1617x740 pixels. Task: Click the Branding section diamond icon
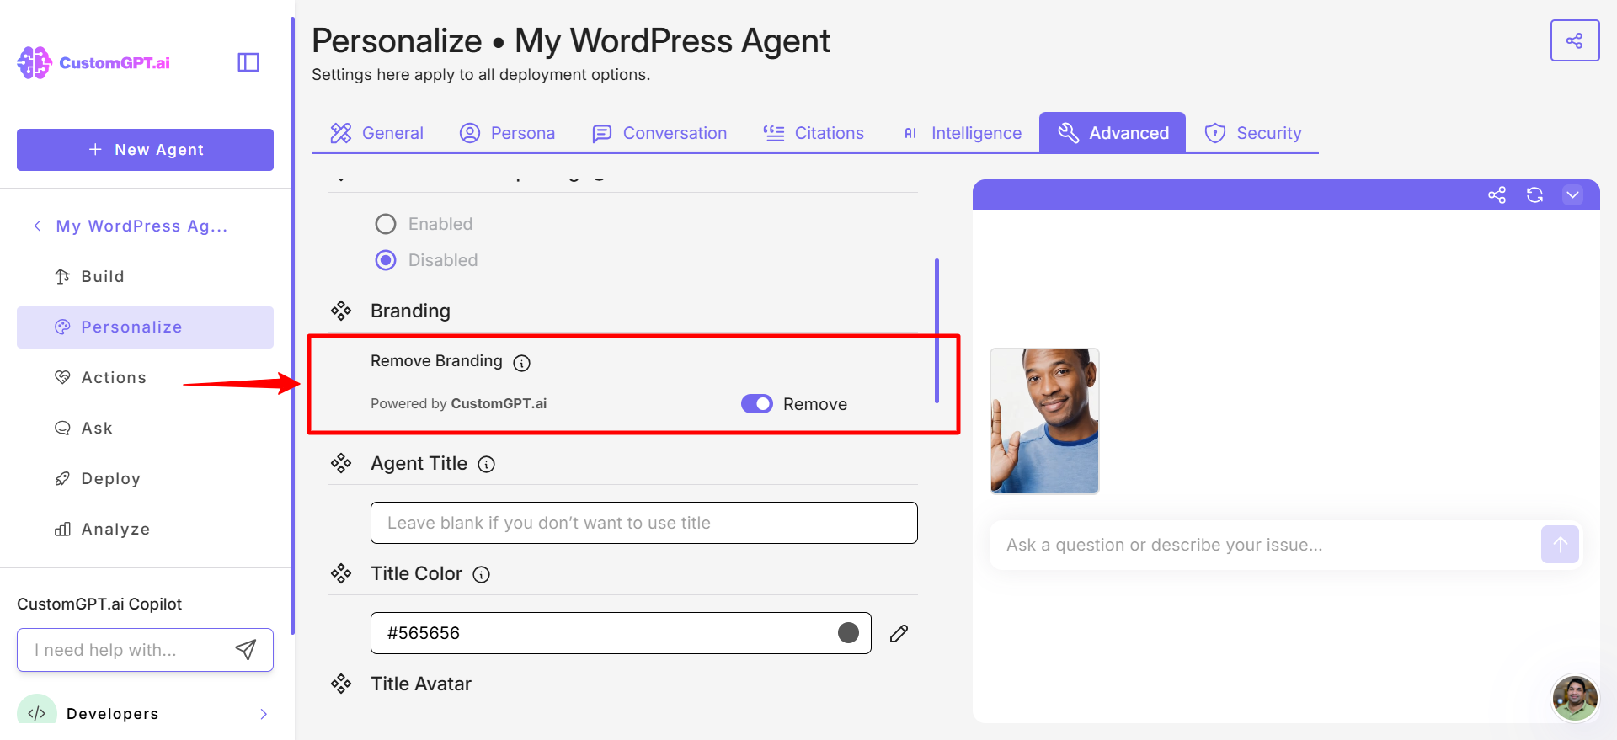click(x=341, y=311)
